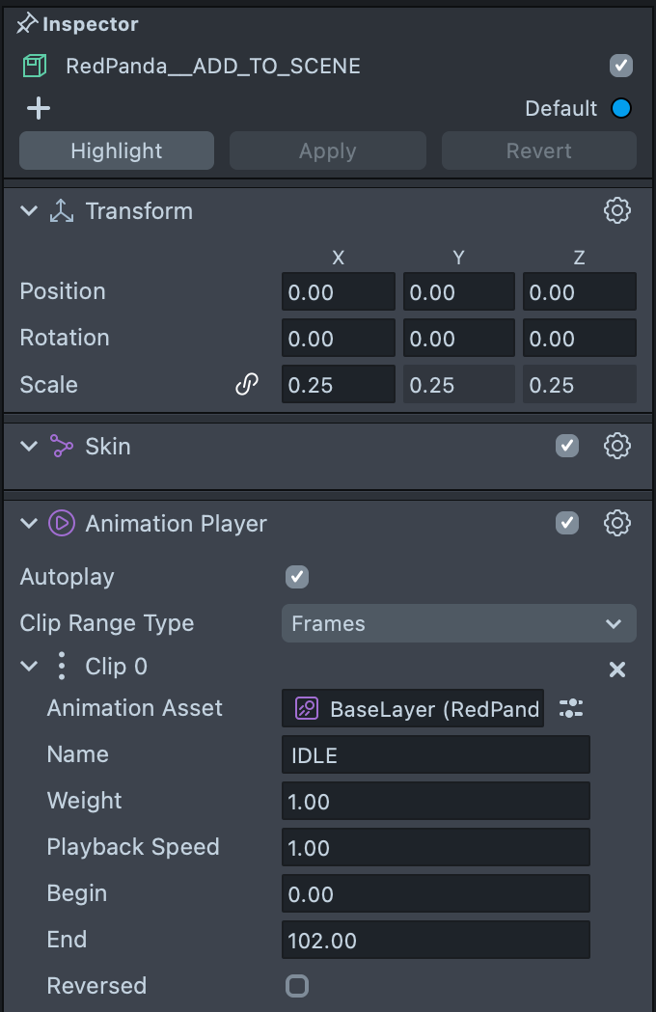Viewport: 656px width, 1012px height.
Task: Open Animation Player gear settings
Action: tap(616, 523)
